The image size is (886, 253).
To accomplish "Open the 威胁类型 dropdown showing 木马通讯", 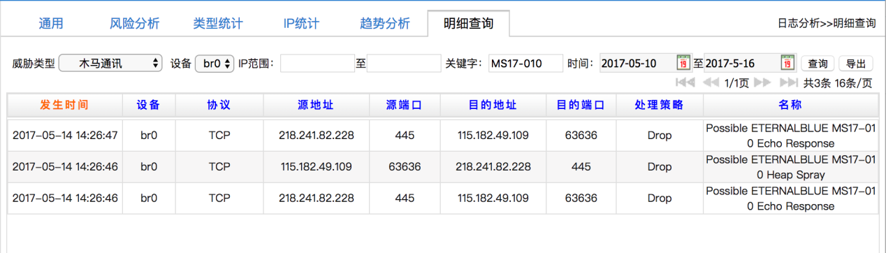I will tap(110, 64).
